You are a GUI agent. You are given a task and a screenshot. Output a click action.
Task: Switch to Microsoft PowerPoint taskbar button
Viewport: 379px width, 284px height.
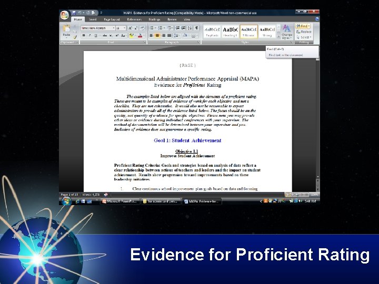[120, 201]
